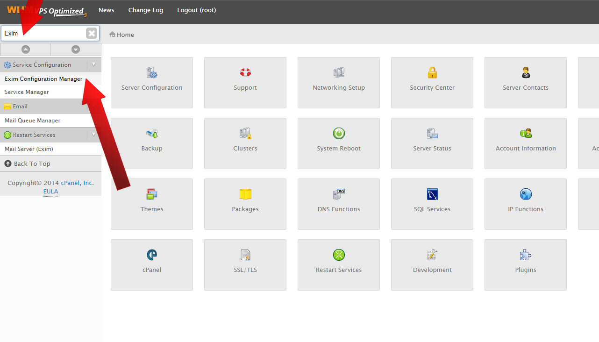This screenshot has height=342, width=599.
Task: Open the DNS Functions icon
Action: (x=339, y=194)
